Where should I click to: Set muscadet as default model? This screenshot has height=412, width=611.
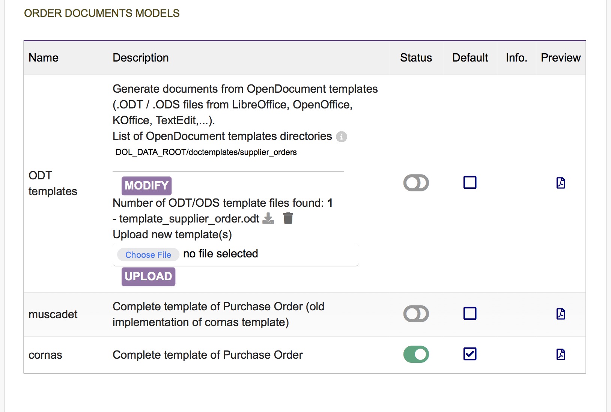tap(470, 313)
